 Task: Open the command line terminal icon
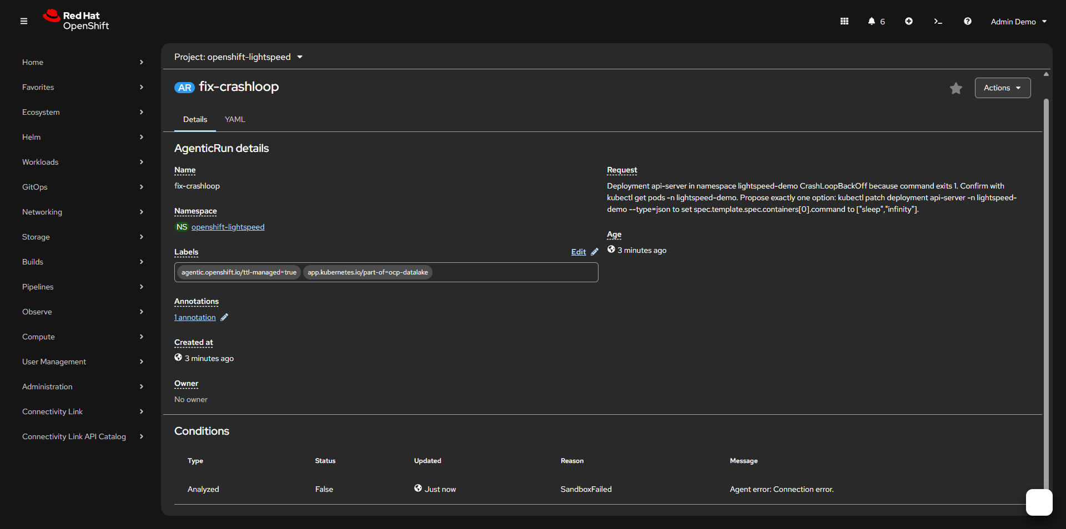coord(938,21)
